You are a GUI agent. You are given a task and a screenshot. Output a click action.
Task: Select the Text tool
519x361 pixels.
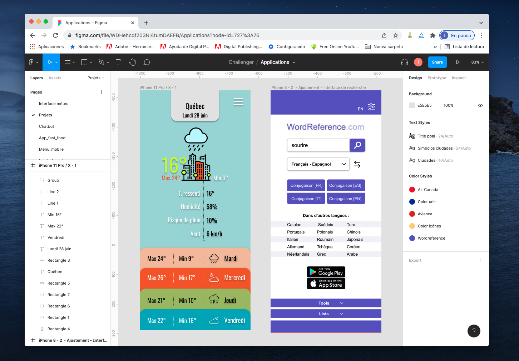[x=118, y=62]
